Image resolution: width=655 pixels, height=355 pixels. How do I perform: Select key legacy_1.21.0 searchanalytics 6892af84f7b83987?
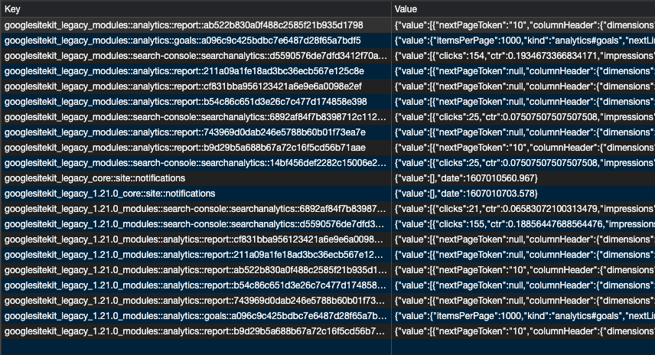195,209
